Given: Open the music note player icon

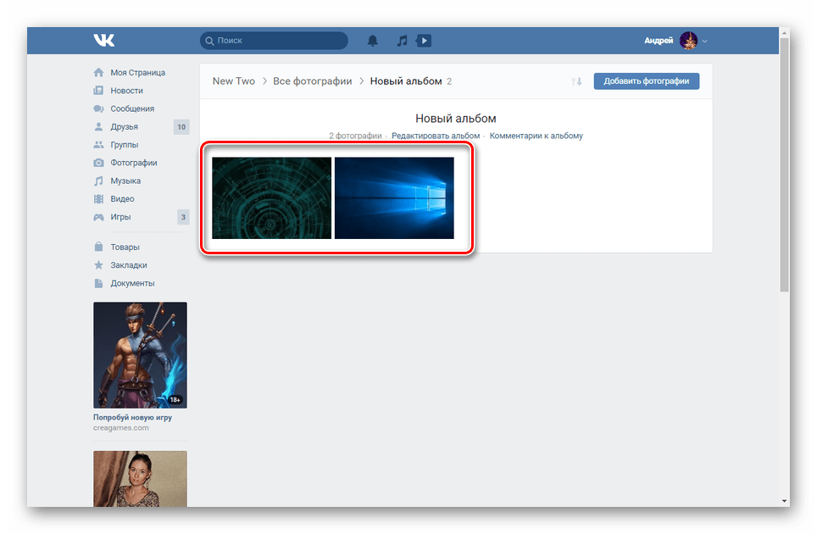Looking at the screenshot, I should tap(402, 41).
